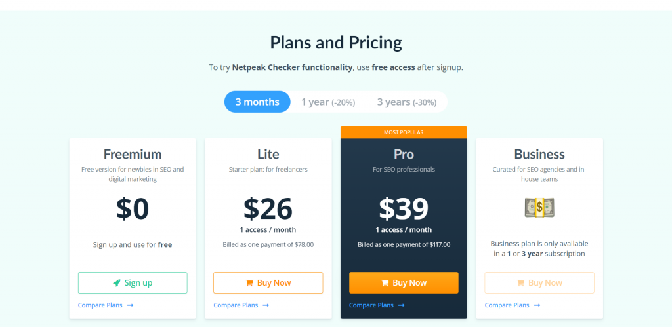Click the Most Popular orange banner
The image size is (672, 327).
click(x=404, y=132)
